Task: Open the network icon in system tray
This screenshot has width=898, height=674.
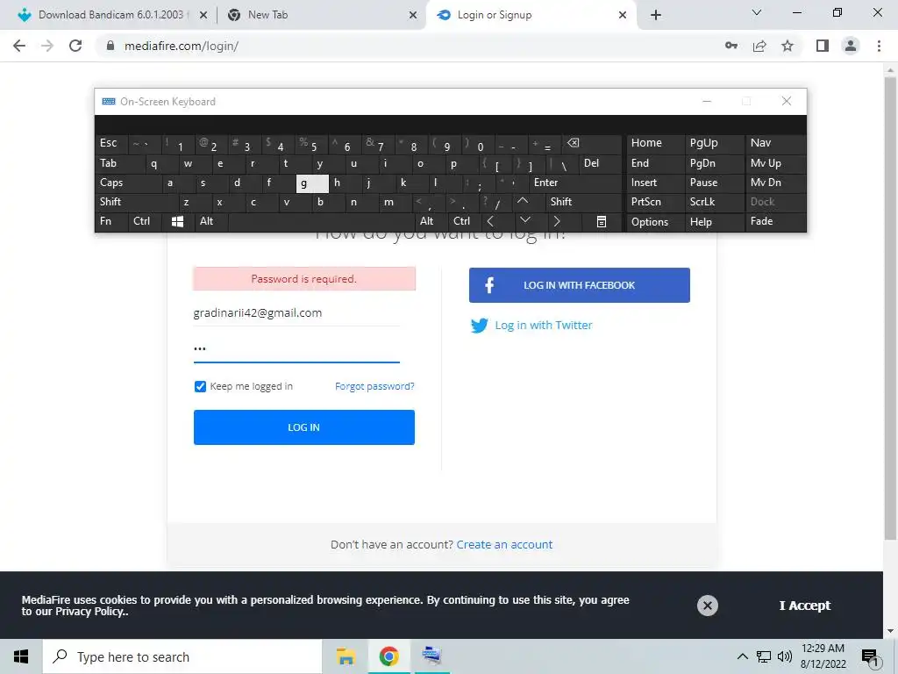Action: pos(764,656)
